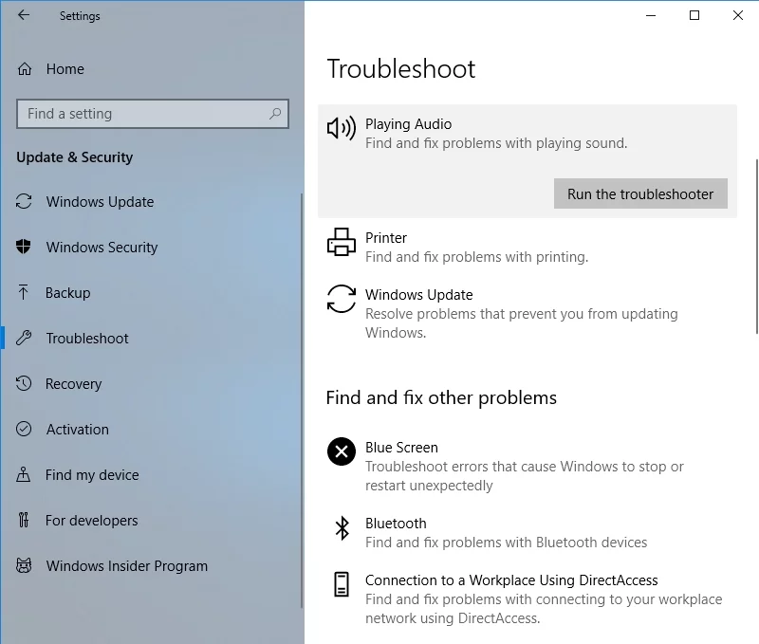The image size is (759, 644).
Task: Click the Activation checkmark circle icon
Action: [25, 430]
